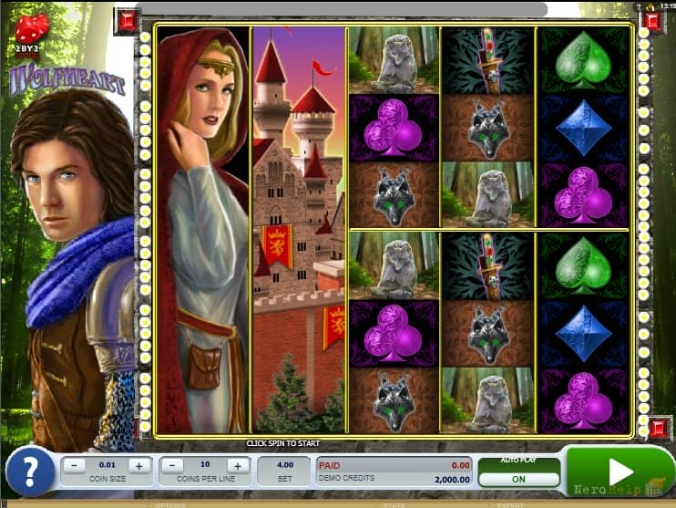Click the red gem at top-right frame corner

click(652, 21)
